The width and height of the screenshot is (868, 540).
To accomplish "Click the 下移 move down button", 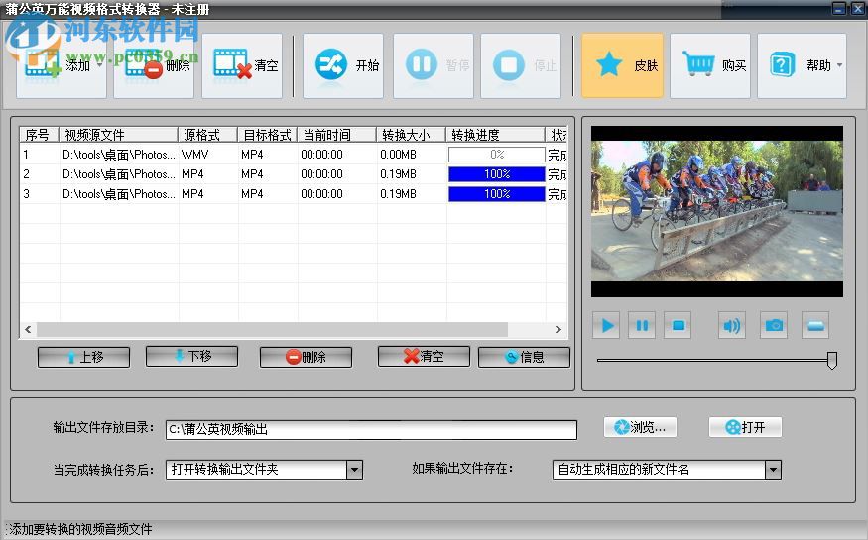I will [x=192, y=356].
